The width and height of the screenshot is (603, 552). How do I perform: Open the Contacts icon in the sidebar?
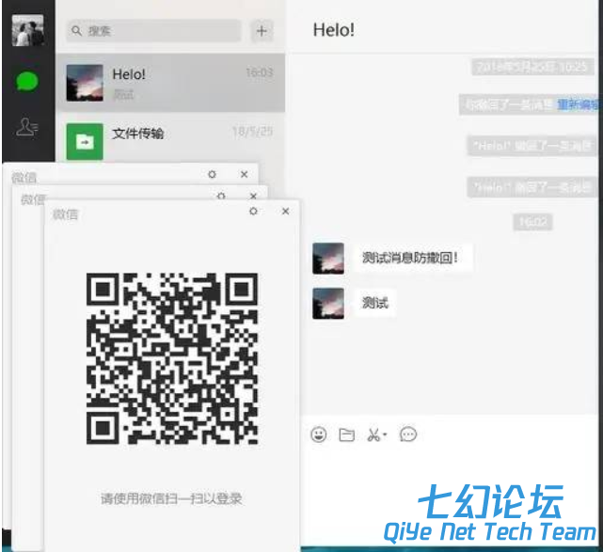[27, 127]
